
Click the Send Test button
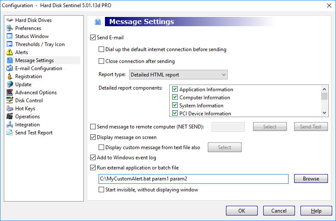311,127
